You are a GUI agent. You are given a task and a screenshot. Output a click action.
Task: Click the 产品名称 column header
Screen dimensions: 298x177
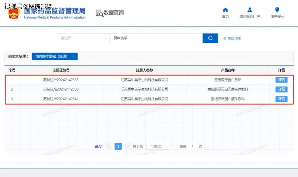[228, 70]
